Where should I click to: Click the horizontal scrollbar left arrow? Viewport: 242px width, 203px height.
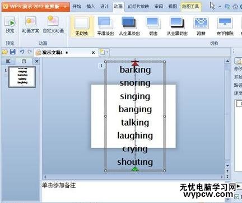coord(45,177)
